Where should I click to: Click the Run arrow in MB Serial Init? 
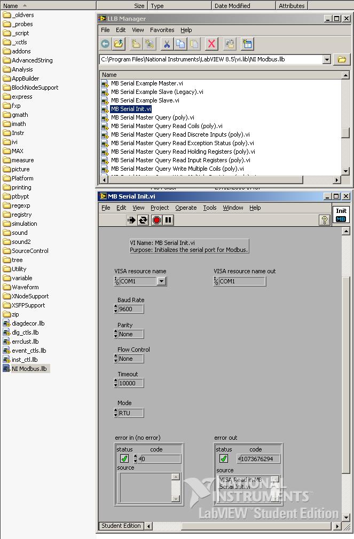point(131,220)
